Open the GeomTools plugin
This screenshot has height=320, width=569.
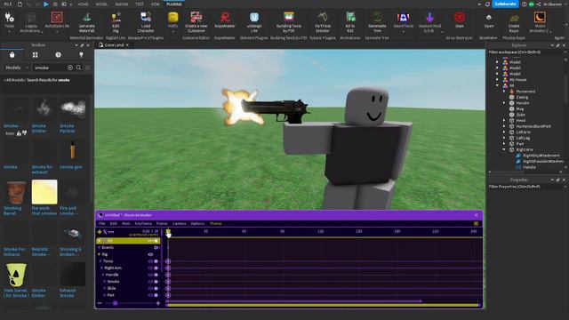(403, 20)
